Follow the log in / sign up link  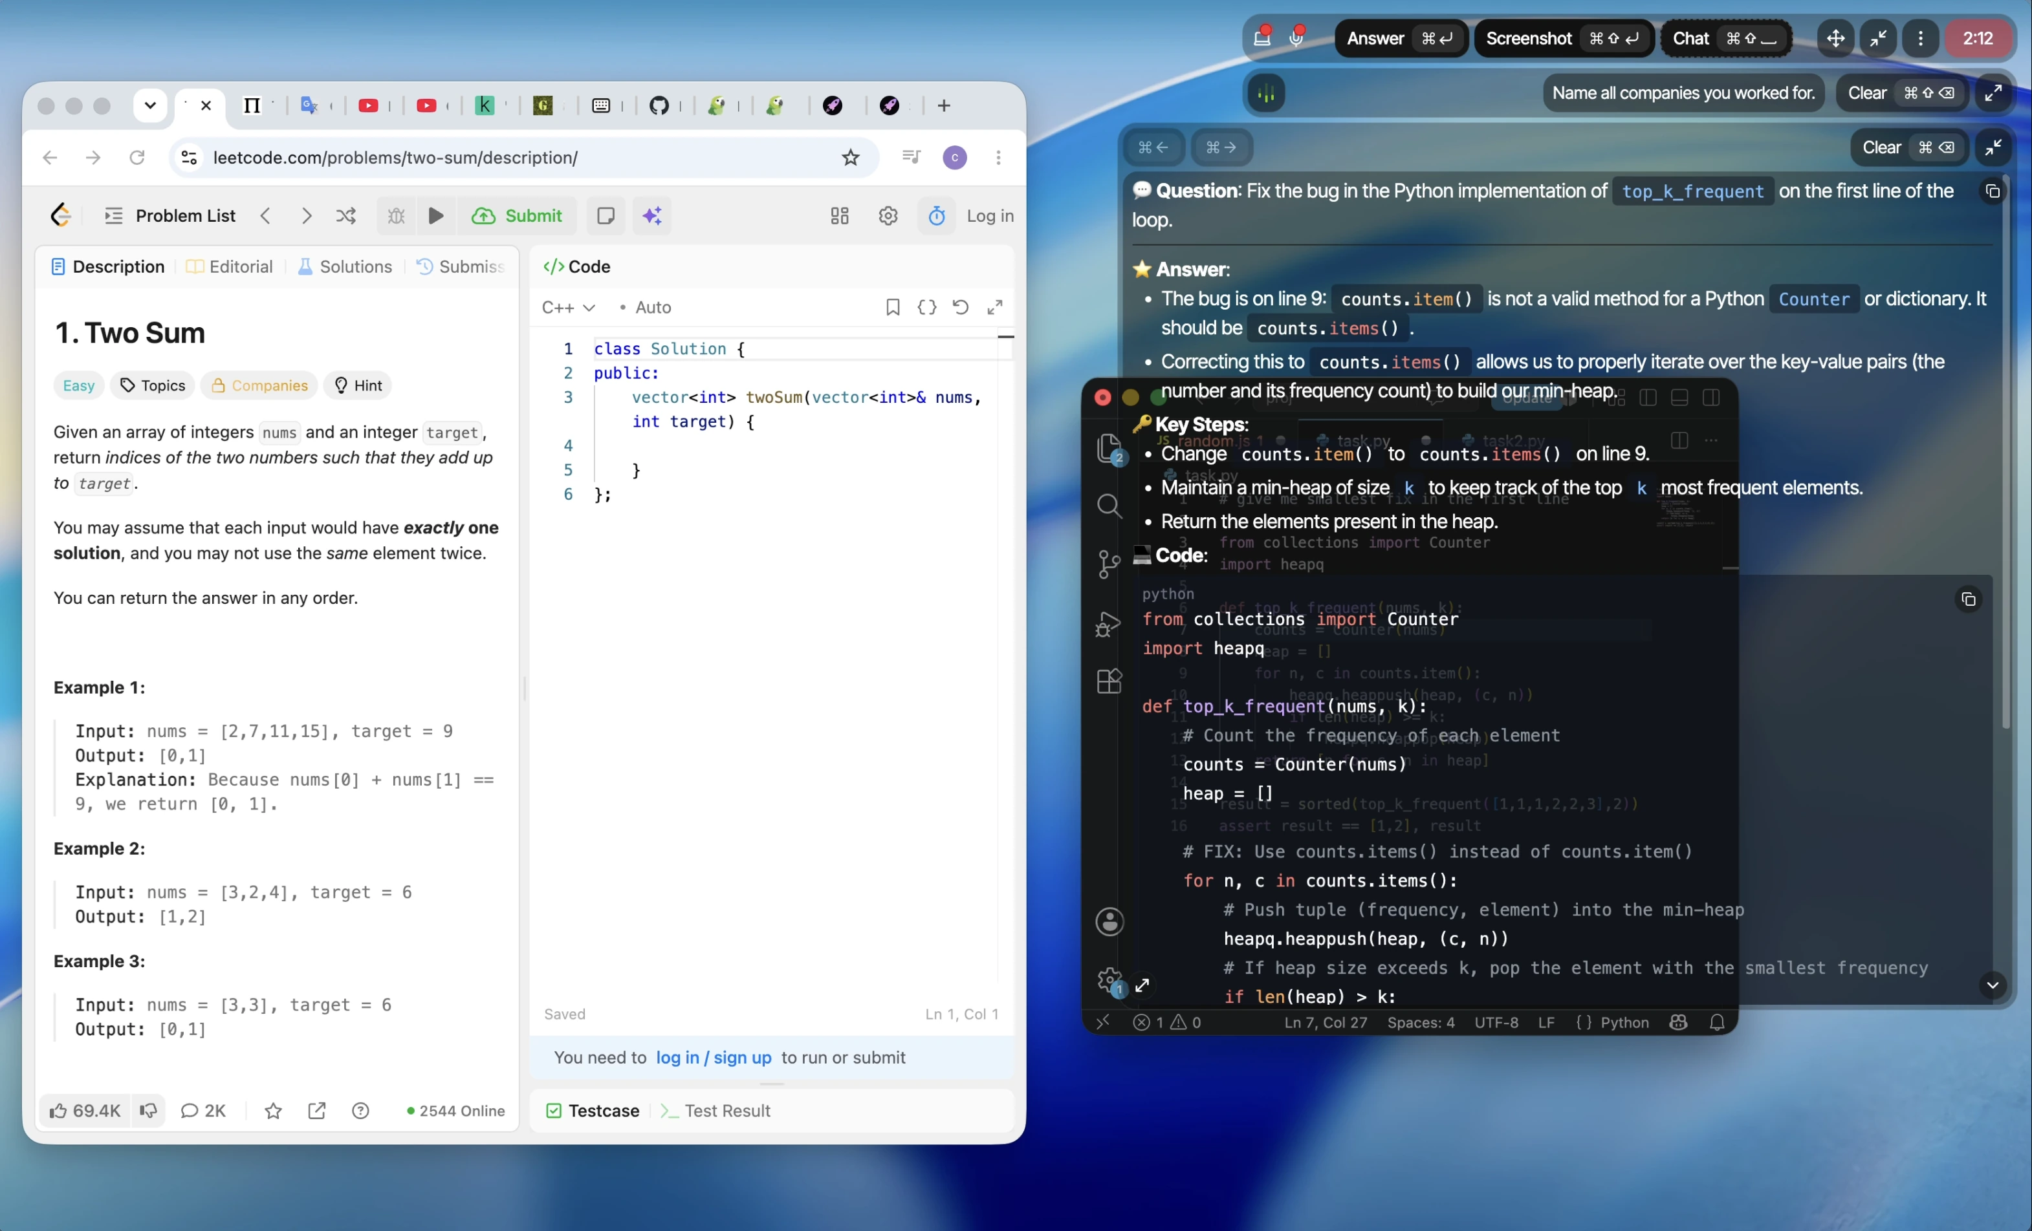tap(714, 1057)
